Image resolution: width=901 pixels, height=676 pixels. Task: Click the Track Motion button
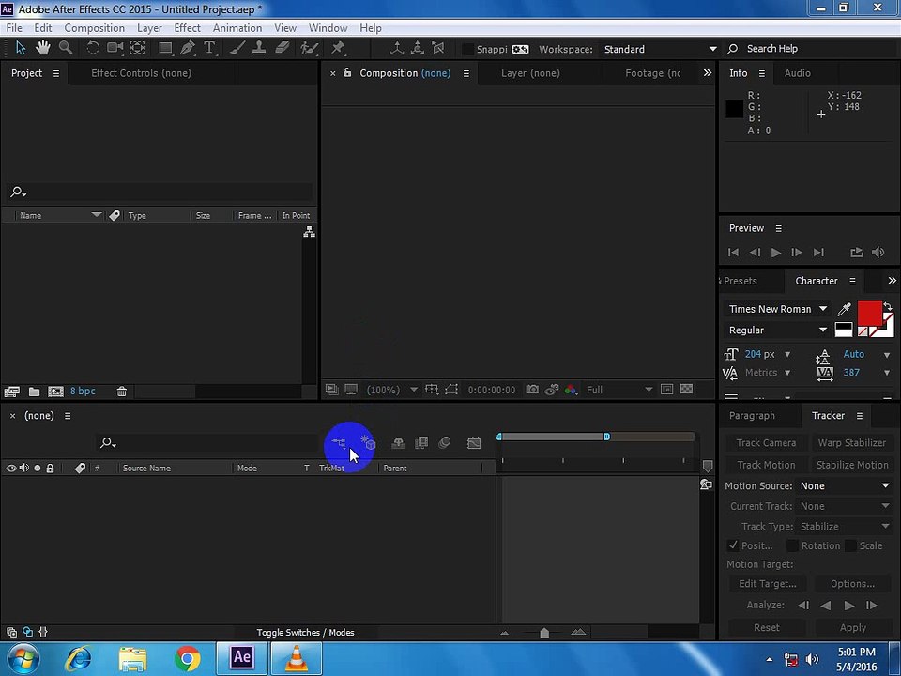(x=766, y=465)
